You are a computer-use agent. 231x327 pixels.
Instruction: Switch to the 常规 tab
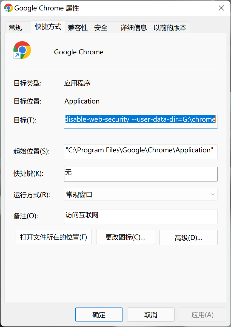[16, 28]
